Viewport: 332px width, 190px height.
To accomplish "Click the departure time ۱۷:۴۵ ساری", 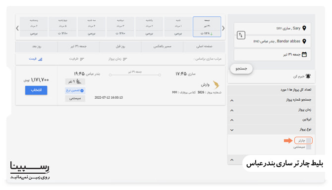I will (x=185, y=74).
